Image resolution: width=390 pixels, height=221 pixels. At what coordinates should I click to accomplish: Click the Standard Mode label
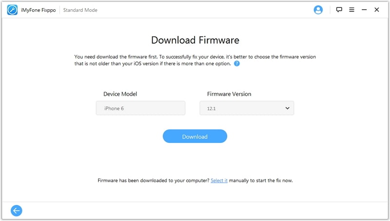[x=80, y=10]
